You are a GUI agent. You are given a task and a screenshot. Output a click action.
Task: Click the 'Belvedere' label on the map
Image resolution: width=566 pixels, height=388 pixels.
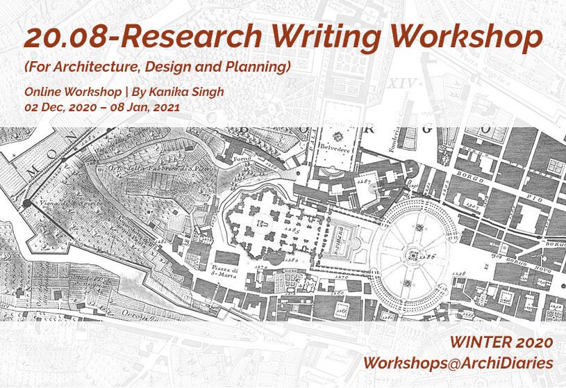tap(335, 149)
